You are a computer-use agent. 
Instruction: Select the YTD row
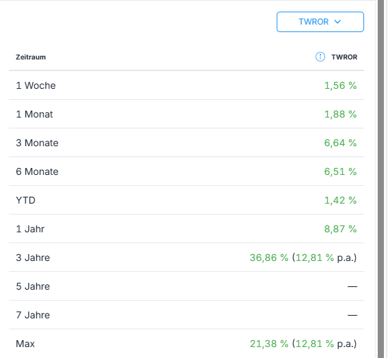(186, 200)
